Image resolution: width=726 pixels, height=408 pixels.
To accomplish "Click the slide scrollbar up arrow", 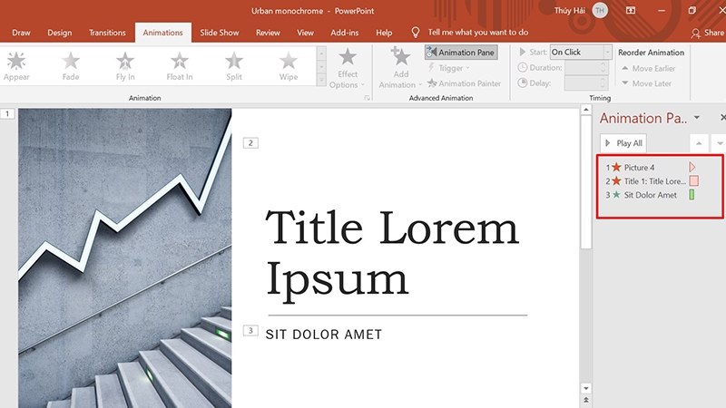I will [x=585, y=110].
